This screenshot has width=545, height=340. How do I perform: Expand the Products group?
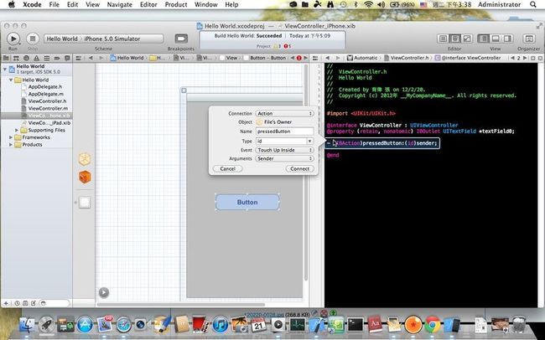pos(11,145)
